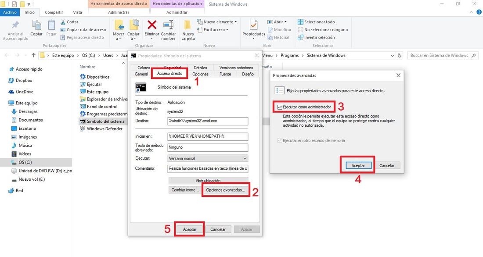Expand the address bar history dropdown
Image resolution: width=483 pixels, height=257 pixels.
coord(392,56)
